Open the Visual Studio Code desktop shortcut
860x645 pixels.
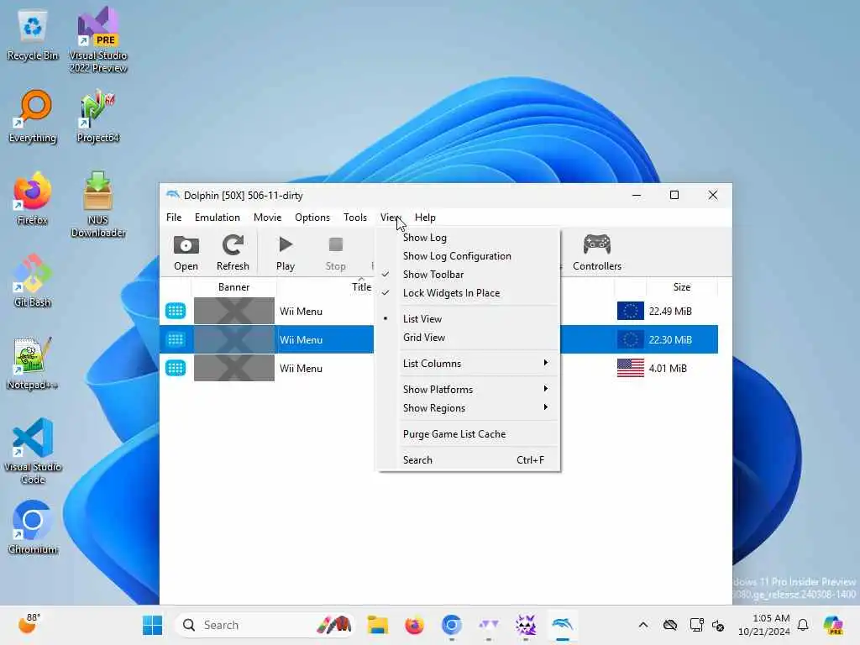[33, 451]
